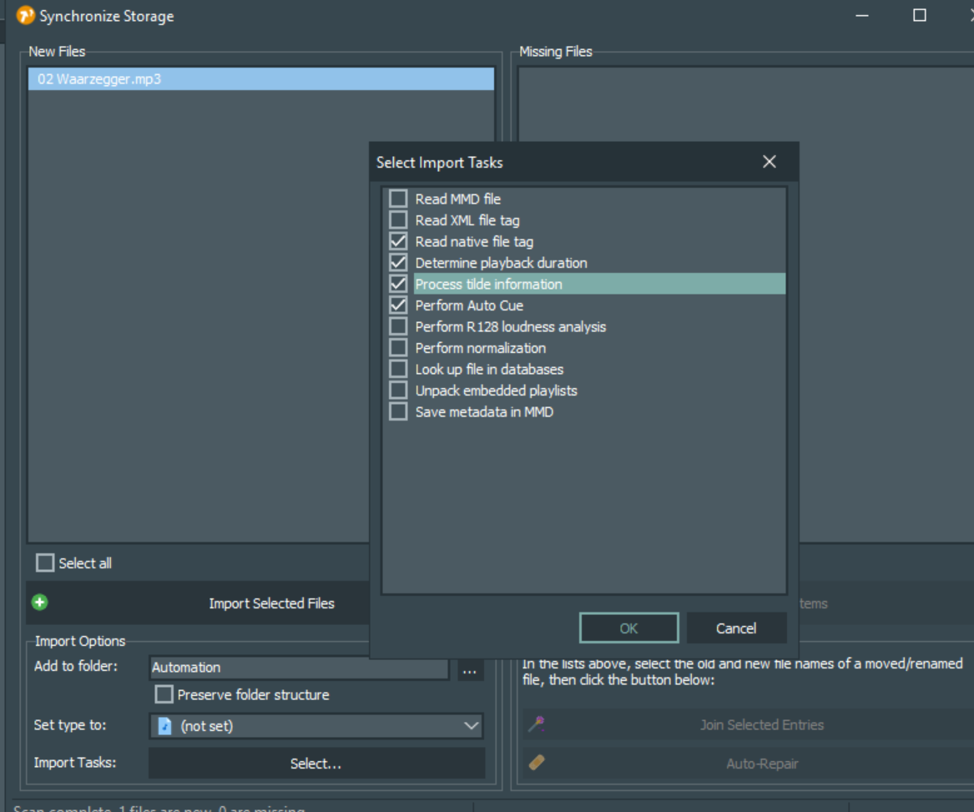This screenshot has width=974, height=812.
Task: Close the Select Import Tasks dialog
Action: (769, 162)
